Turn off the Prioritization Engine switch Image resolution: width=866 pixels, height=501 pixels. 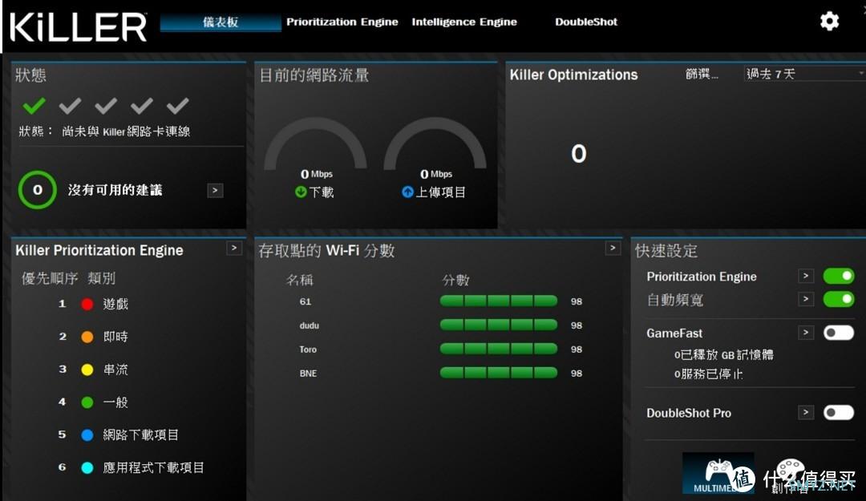pyautogui.click(x=839, y=276)
